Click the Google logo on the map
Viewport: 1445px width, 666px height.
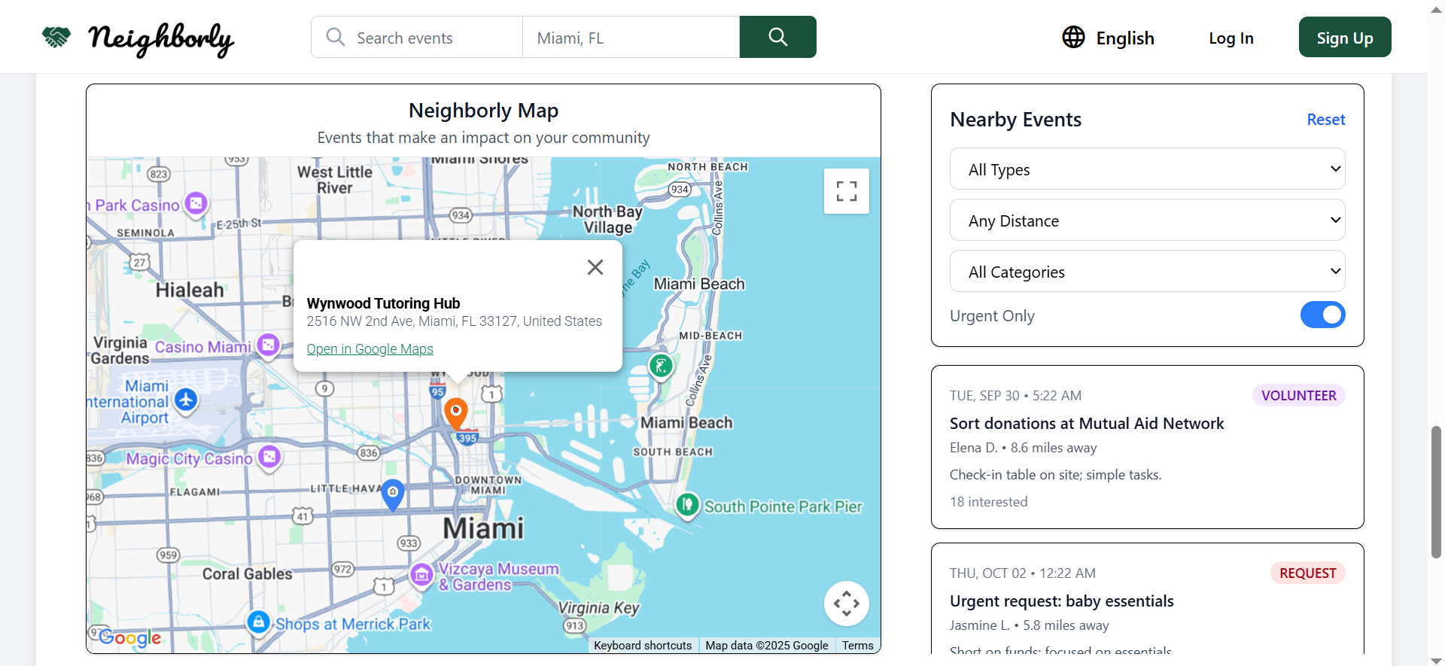(x=129, y=638)
